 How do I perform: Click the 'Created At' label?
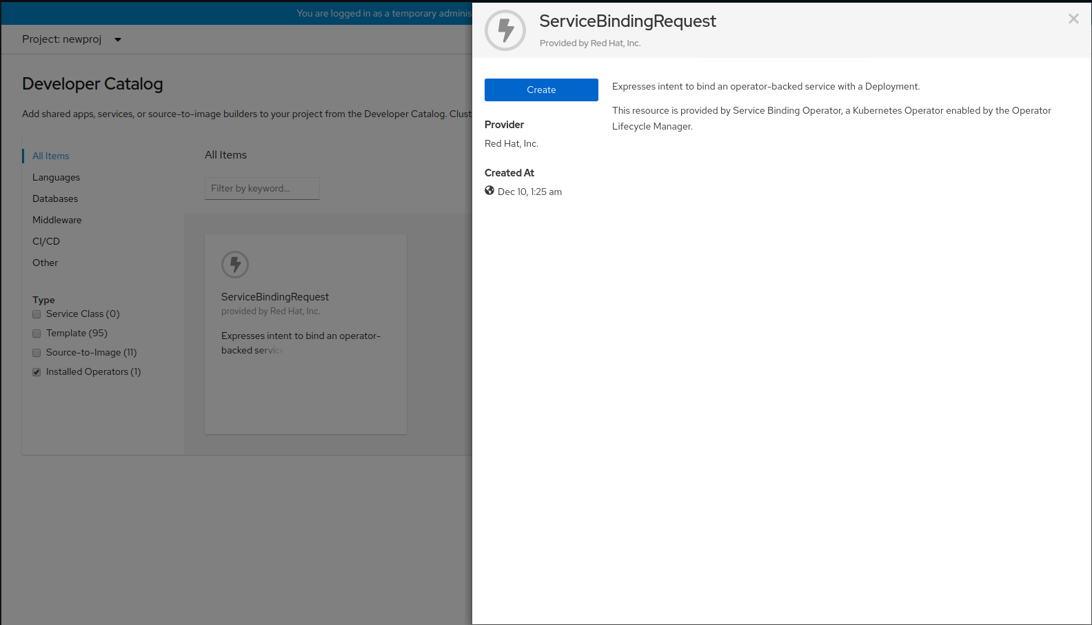click(509, 173)
